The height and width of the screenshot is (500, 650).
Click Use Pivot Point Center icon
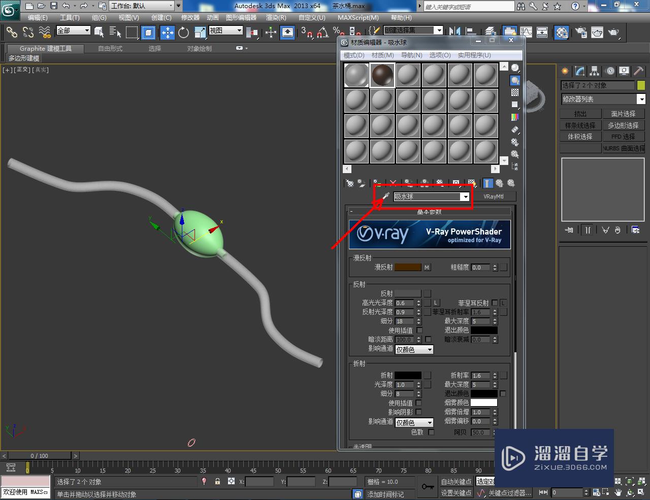252,32
